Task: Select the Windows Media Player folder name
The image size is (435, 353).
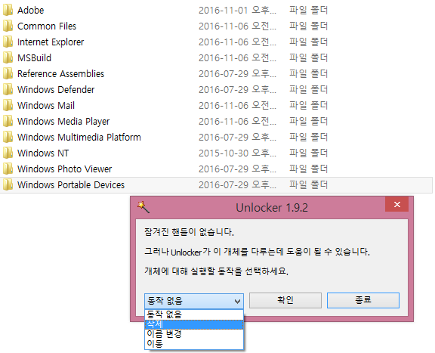Action: [63, 122]
